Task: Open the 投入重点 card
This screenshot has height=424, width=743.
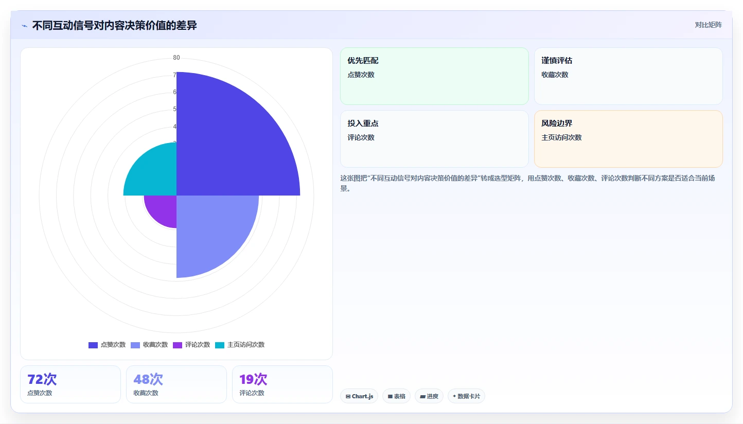Action: pyautogui.click(x=434, y=139)
